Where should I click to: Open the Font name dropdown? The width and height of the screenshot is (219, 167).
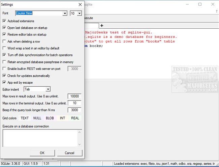pyautogui.click(x=65, y=13)
